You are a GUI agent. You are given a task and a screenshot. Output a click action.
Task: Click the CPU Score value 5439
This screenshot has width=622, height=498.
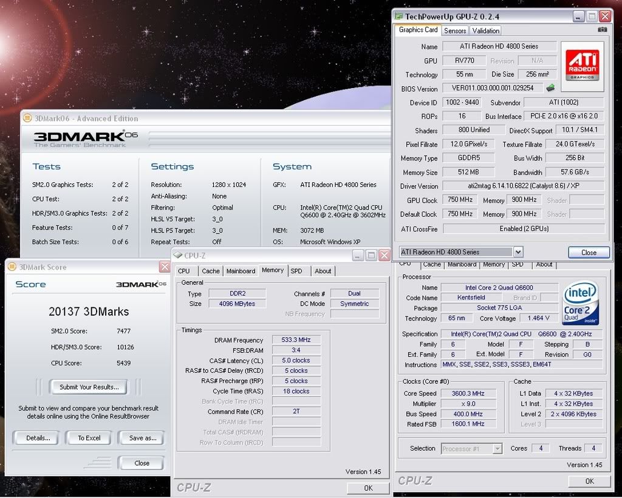tap(123, 363)
